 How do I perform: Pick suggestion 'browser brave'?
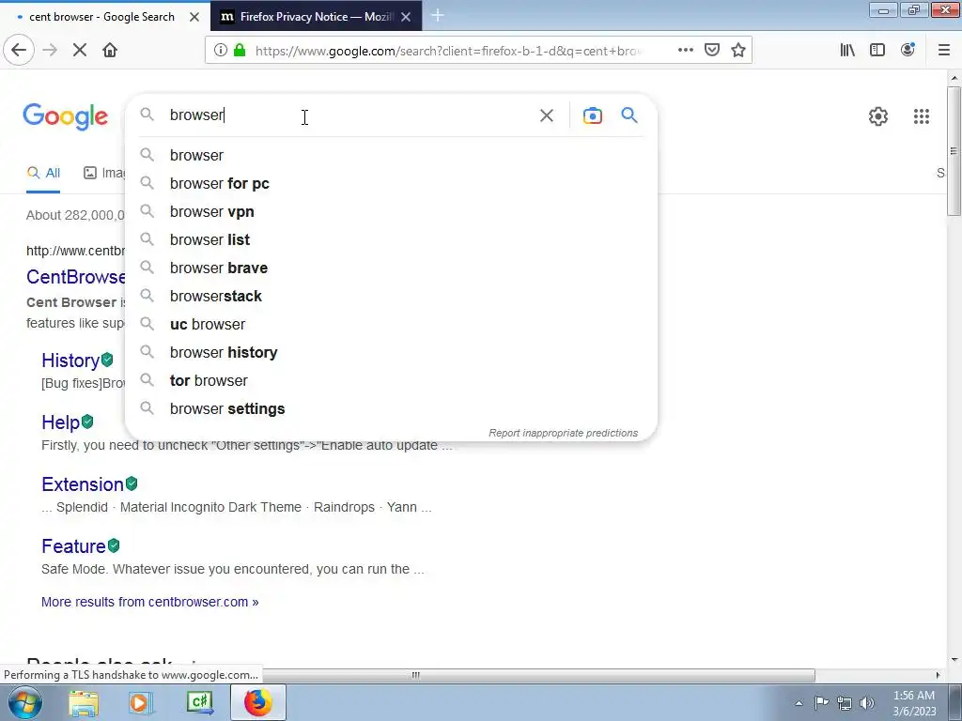pyautogui.click(x=391, y=268)
